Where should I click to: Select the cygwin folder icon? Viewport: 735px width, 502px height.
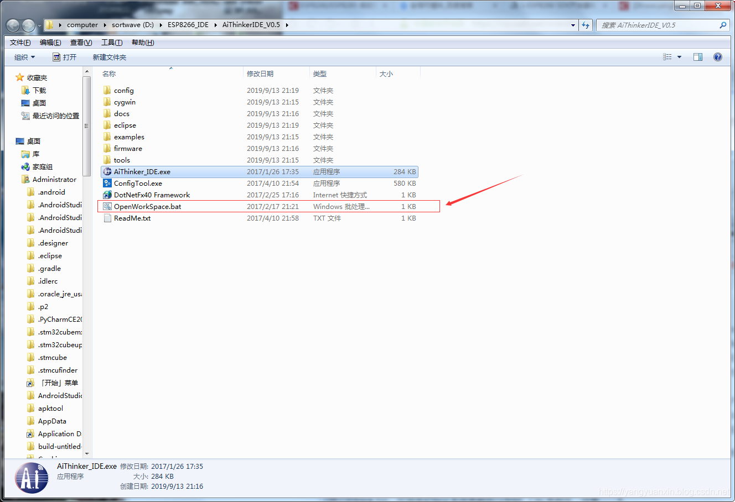[x=107, y=102]
